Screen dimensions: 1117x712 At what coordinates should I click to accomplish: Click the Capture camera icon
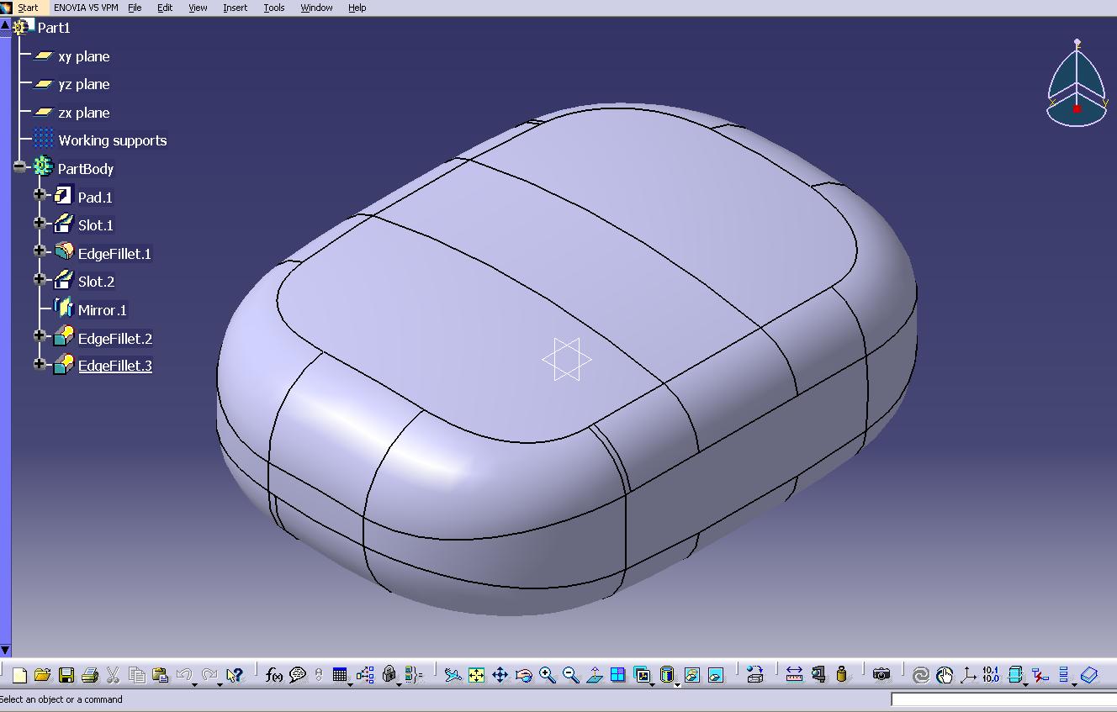[x=881, y=675]
